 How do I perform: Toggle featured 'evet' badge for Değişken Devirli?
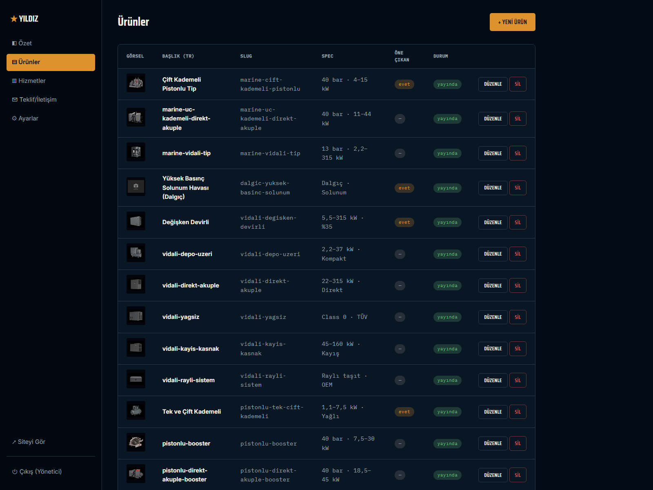click(404, 223)
